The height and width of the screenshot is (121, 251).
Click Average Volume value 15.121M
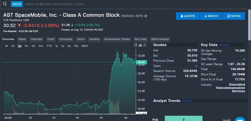pyautogui.click(x=191, y=76)
